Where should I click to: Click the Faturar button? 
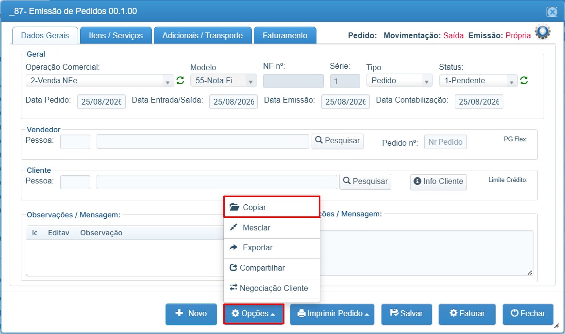467,314
